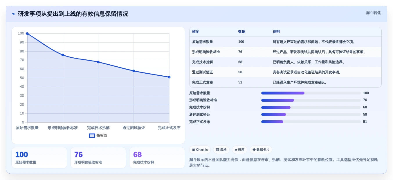Click the 指标值 legend label
This screenshot has width=393, height=180.
[x=102, y=135]
